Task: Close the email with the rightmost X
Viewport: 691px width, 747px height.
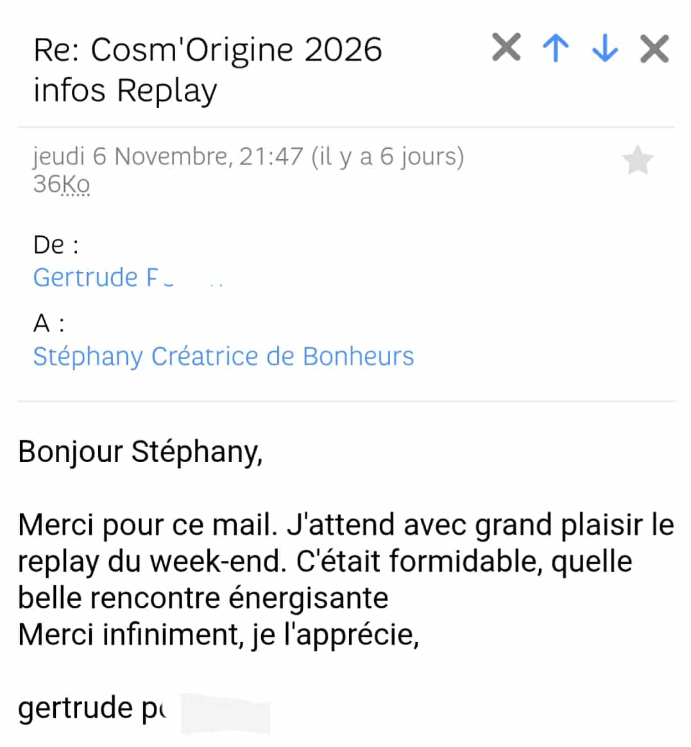Action: pos(654,49)
